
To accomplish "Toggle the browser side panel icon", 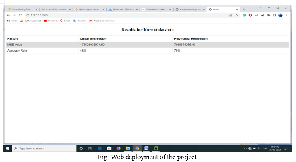I will [274, 15].
